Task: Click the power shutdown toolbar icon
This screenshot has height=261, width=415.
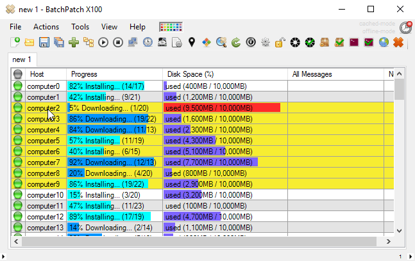Action: coord(251,42)
